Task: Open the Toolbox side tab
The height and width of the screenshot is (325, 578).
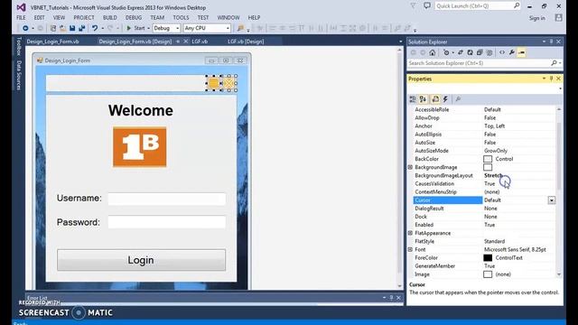Action: (x=19, y=46)
